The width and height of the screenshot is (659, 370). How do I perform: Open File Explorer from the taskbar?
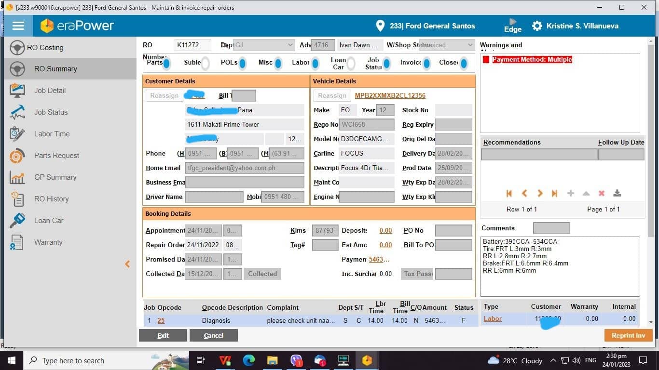(273, 360)
